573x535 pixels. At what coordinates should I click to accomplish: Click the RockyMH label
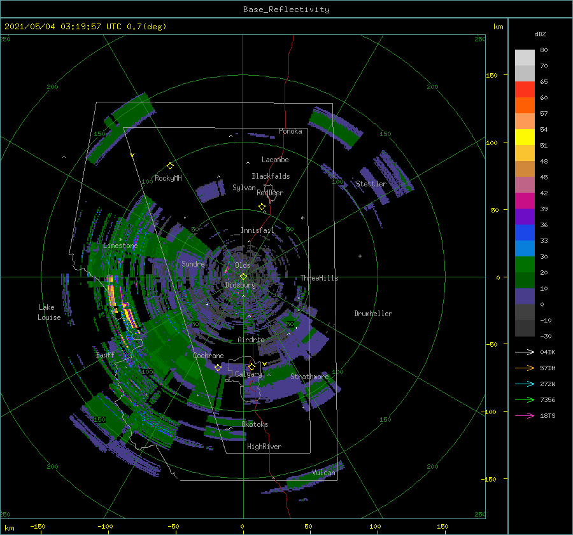click(168, 178)
